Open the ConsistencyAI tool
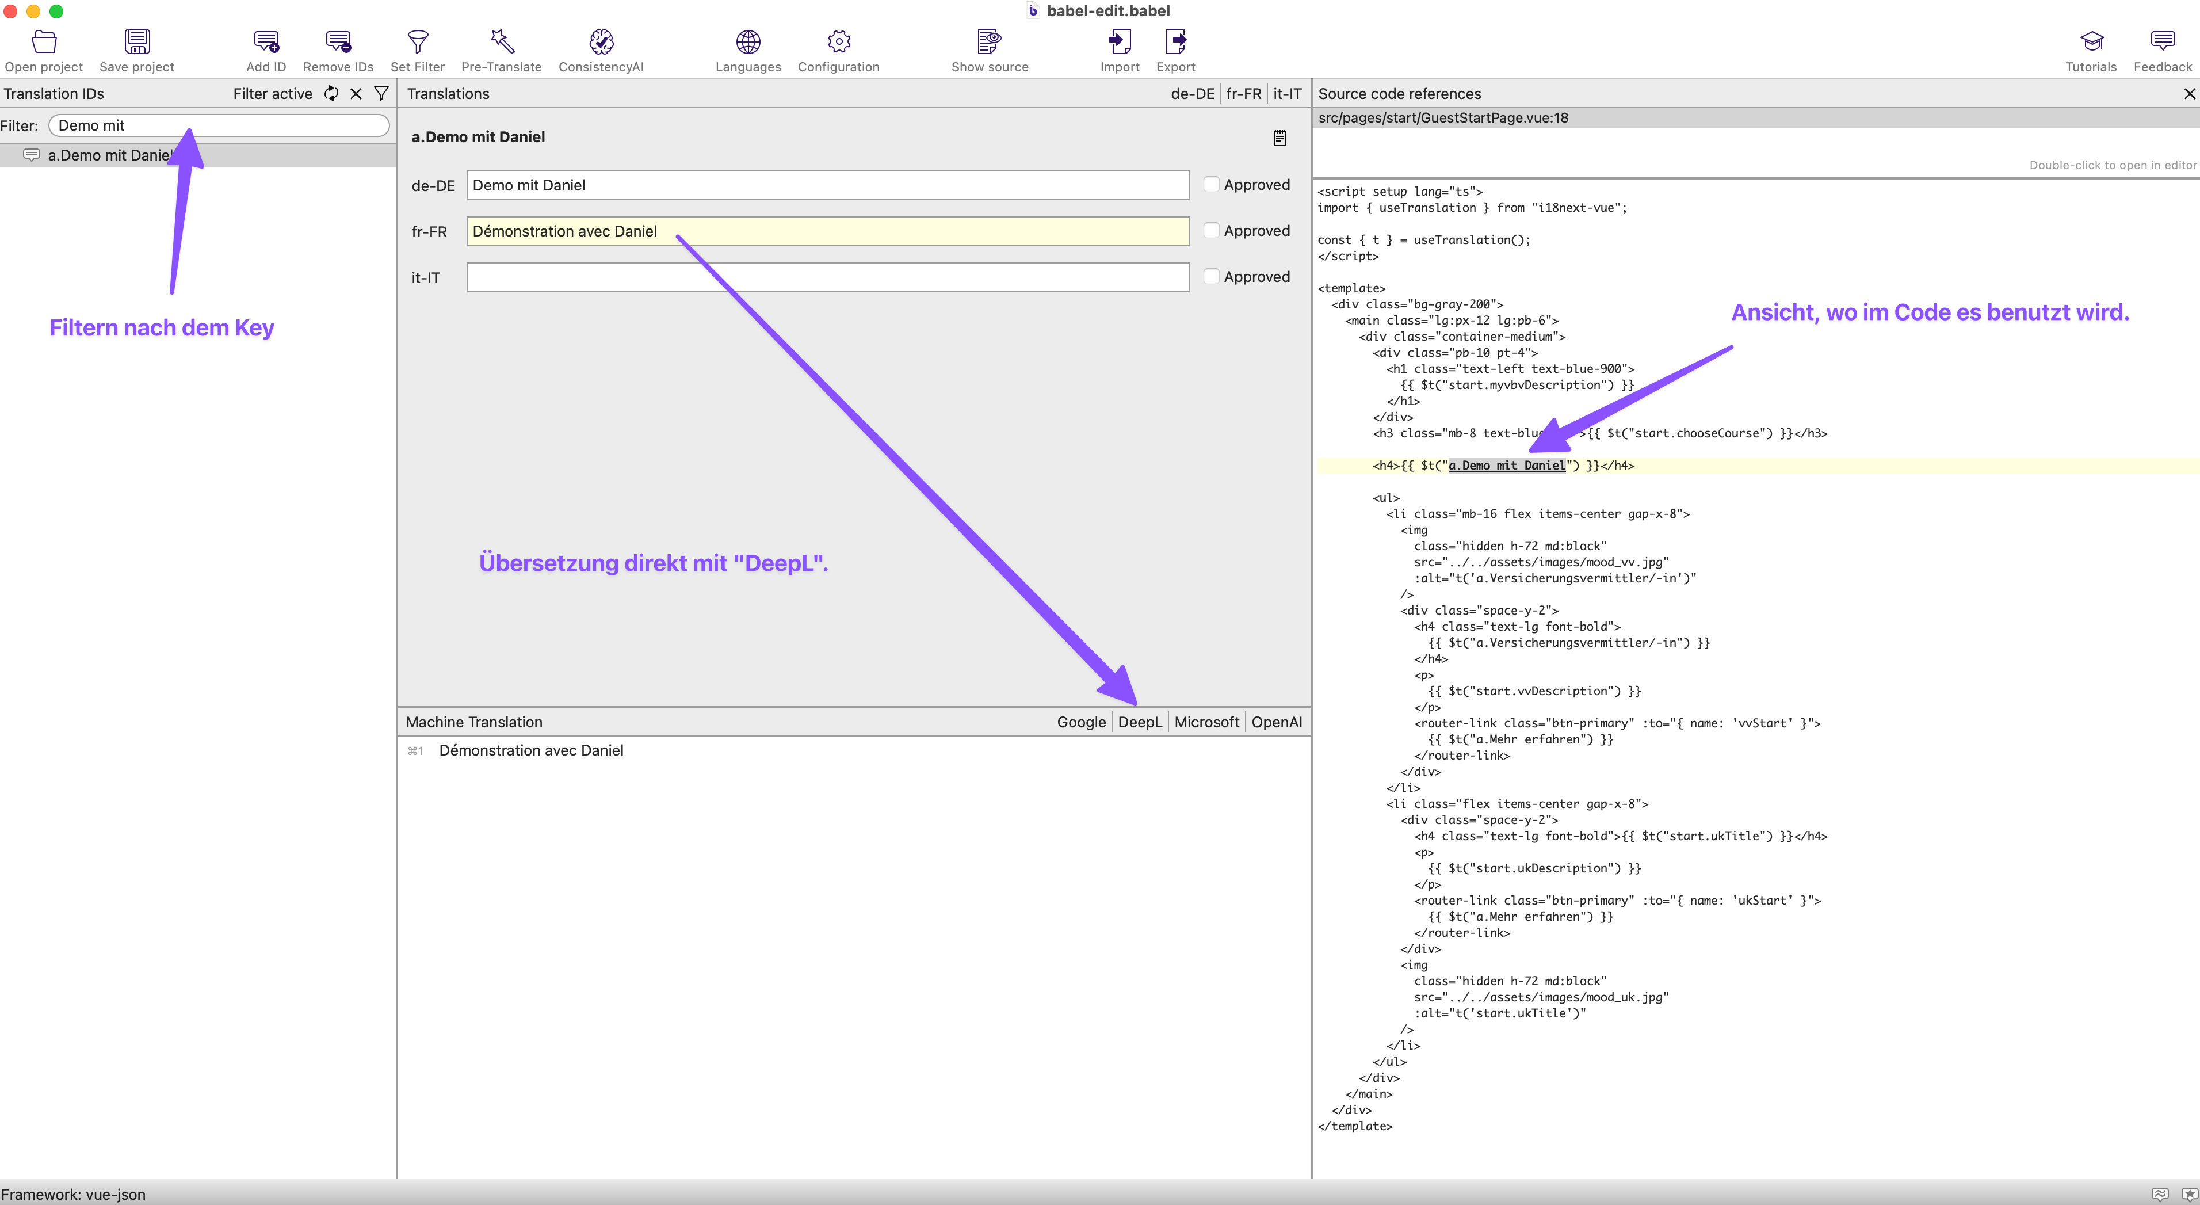Screen dimensions: 2200x1205 pyautogui.click(x=601, y=41)
